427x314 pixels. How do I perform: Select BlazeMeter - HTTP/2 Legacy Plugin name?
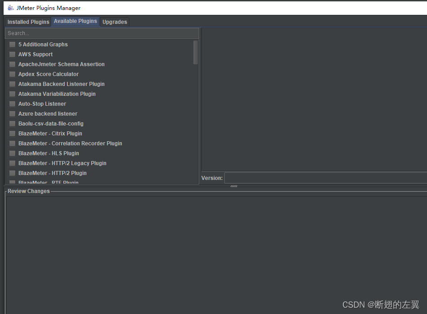tap(62, 163)
